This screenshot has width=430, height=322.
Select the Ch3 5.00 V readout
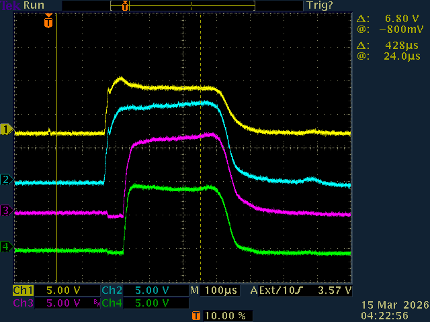click(55, 303)
